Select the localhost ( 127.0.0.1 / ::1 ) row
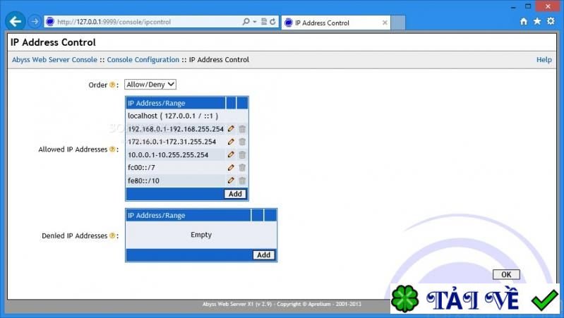 click(187, 116)
